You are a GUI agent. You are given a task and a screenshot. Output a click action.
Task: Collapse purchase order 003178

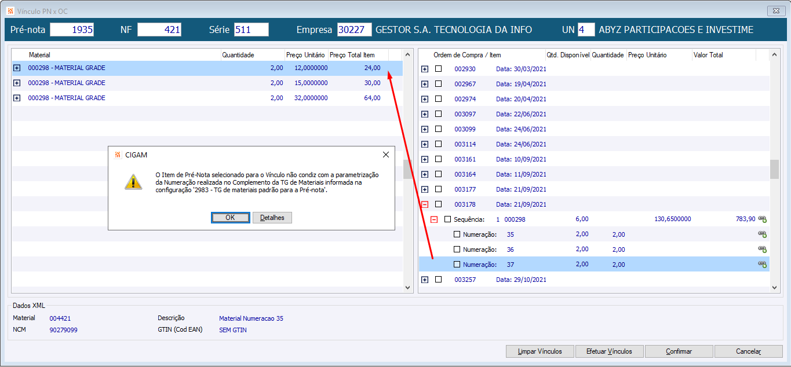click(x=425, y=204)
